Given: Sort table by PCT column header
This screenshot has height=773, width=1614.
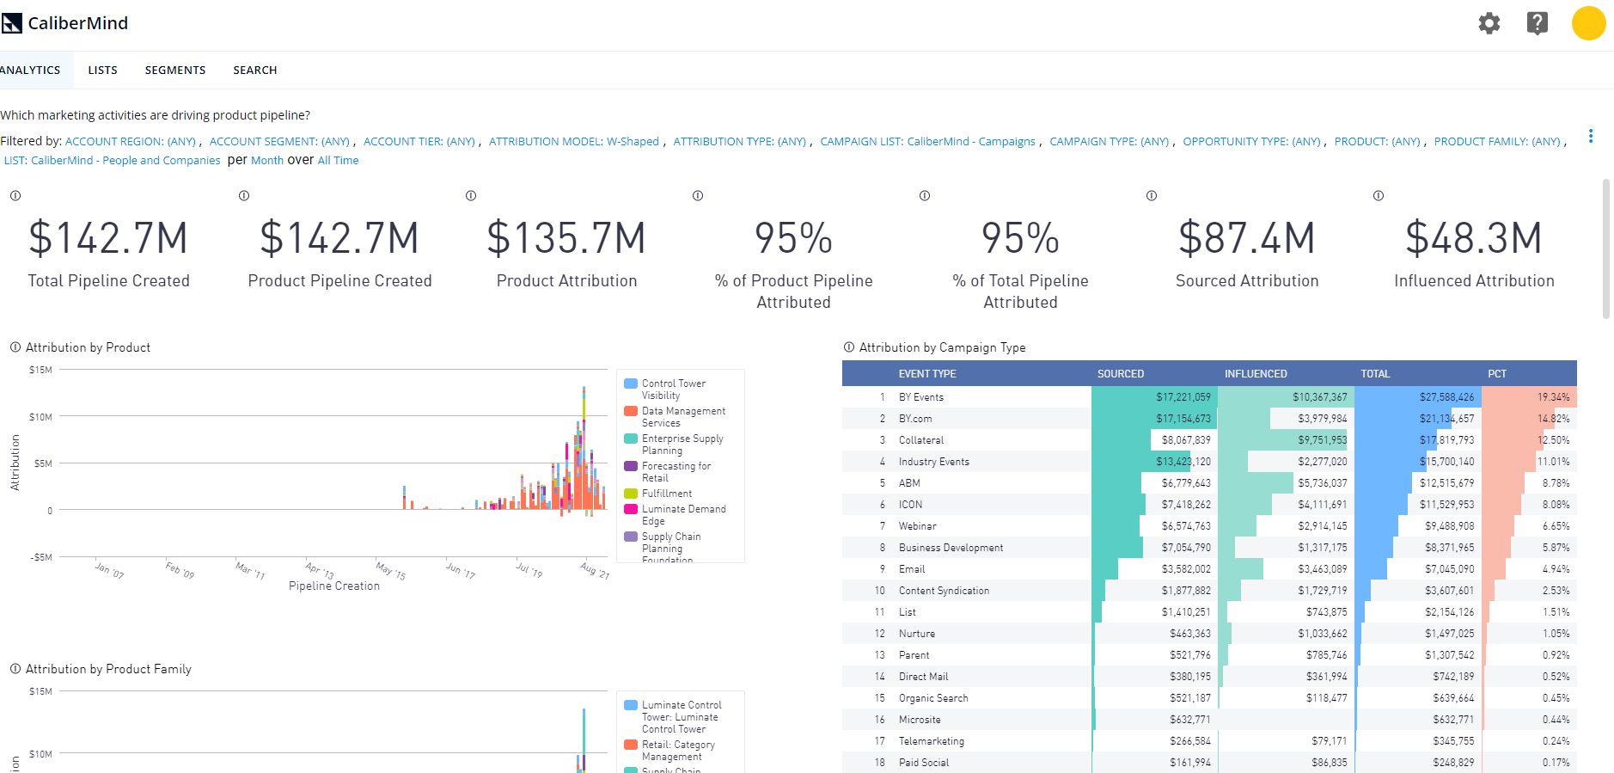Looking at the screenshot, I should 1497,374.
